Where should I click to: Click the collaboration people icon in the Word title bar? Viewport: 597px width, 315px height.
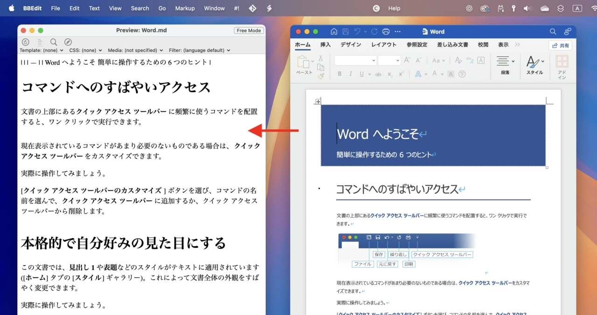[x=568, y=32]
